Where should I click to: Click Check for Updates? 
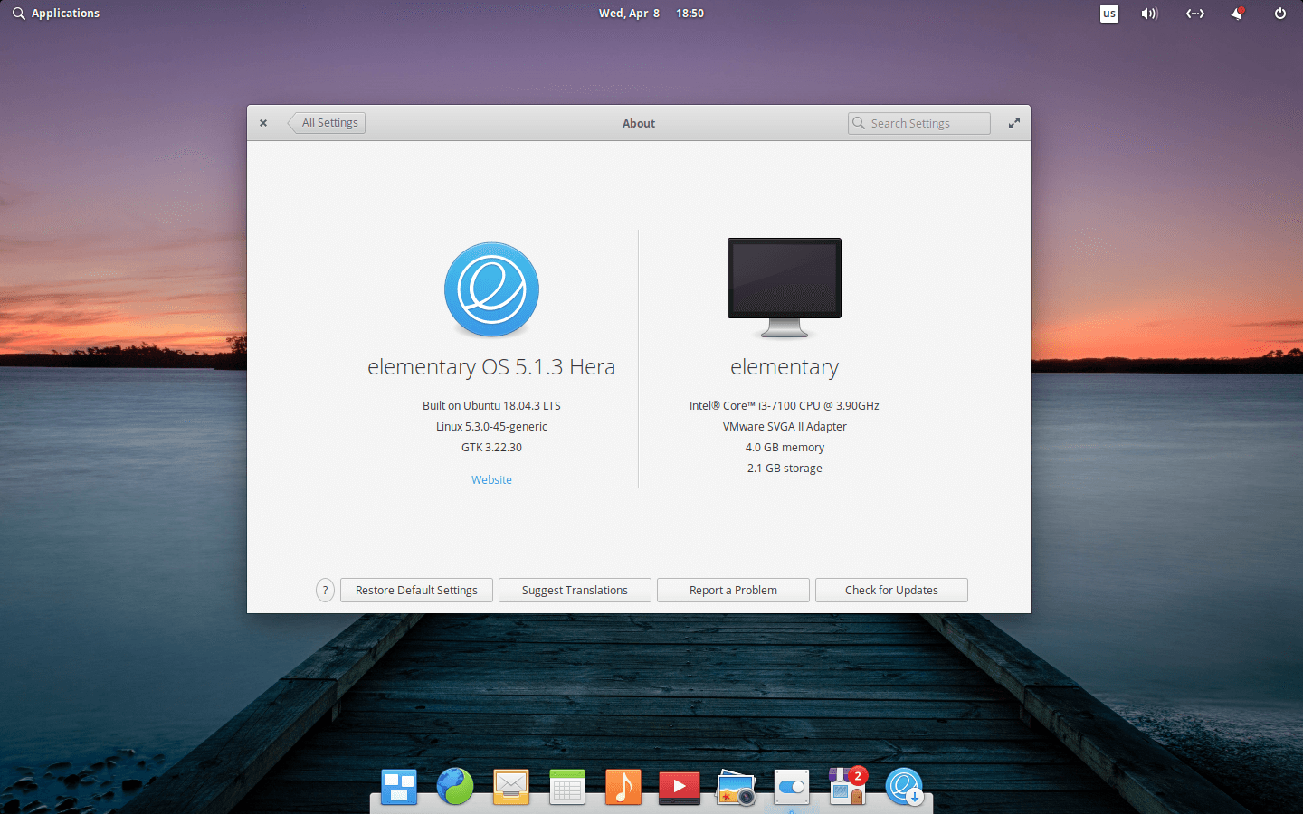coord(891,591)
